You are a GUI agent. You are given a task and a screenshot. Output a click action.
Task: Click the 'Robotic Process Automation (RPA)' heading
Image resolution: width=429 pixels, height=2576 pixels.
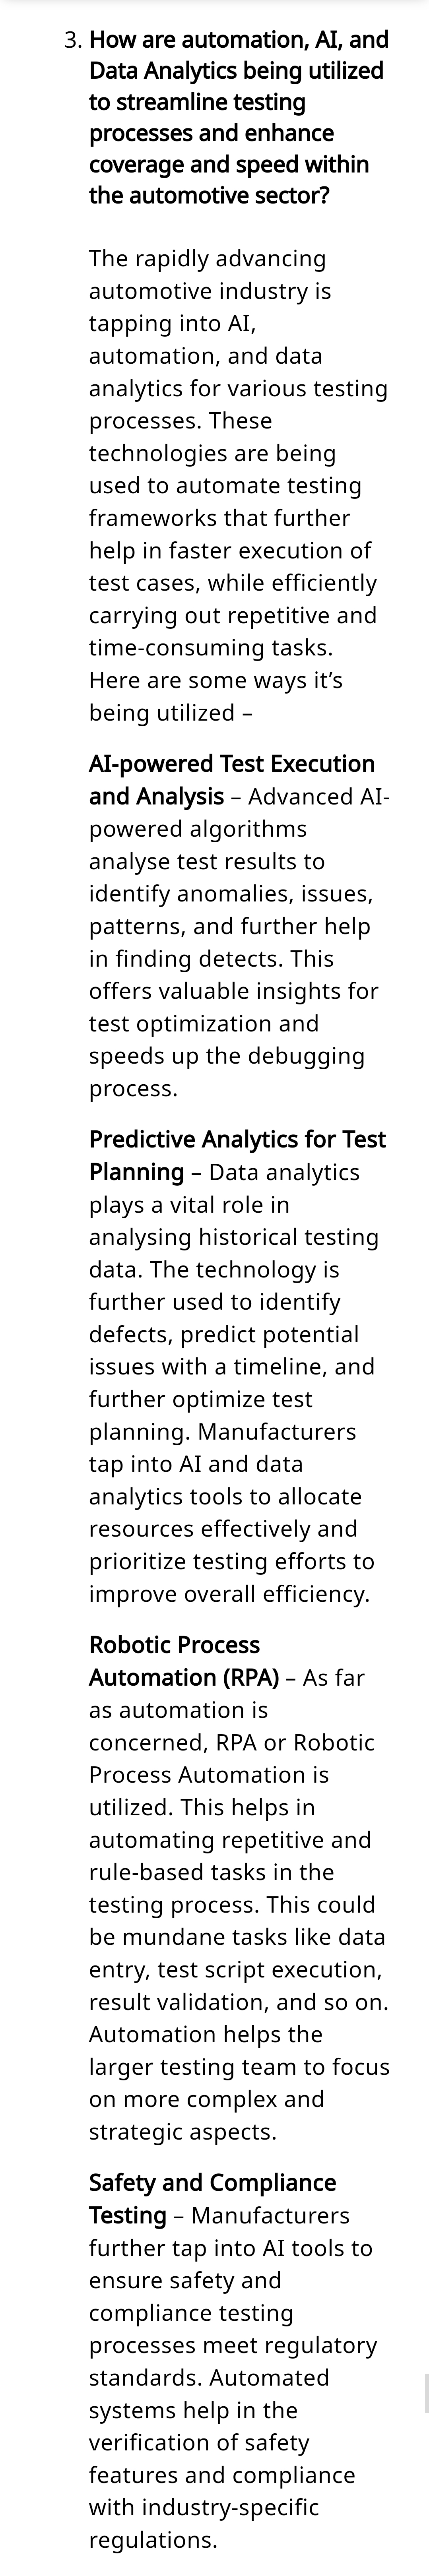pyautogui.click(x=184, y=1661)
